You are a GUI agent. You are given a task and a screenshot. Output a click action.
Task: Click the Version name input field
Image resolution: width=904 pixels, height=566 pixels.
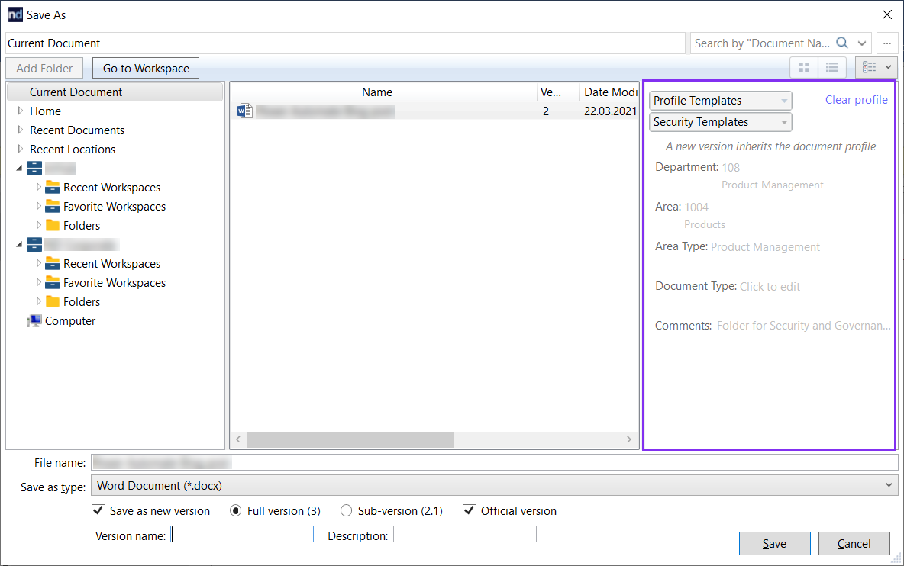tap(242, 535)
